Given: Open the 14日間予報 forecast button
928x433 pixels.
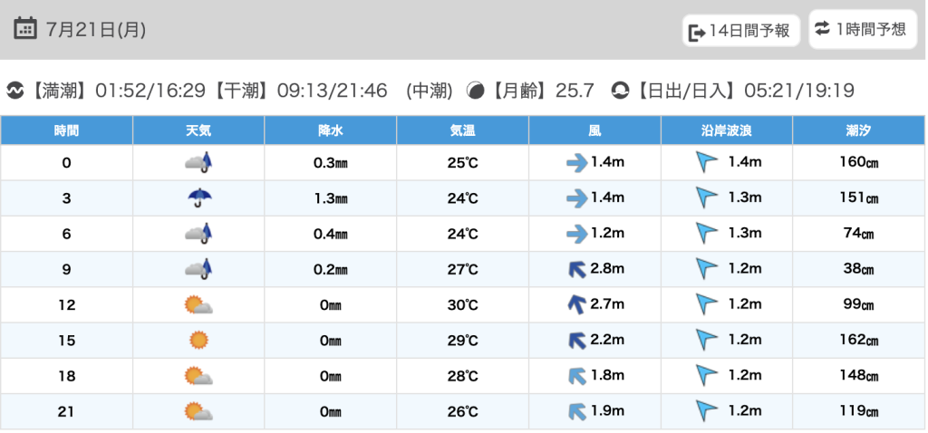Looking at the screenshot, I should point(740,31).
